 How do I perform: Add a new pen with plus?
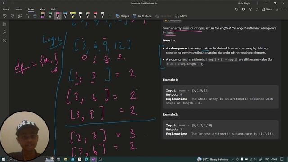tap(110, 16)
